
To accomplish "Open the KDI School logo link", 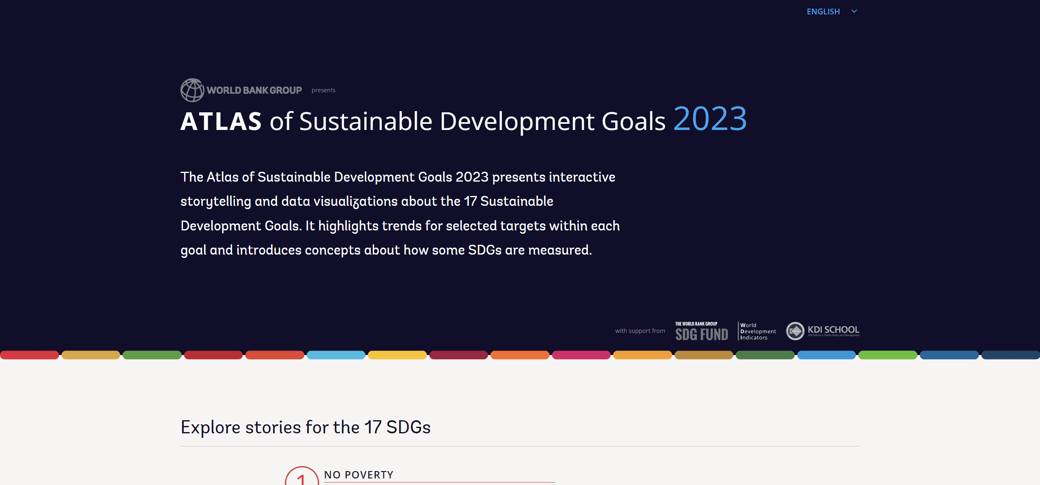I will 823,331.
